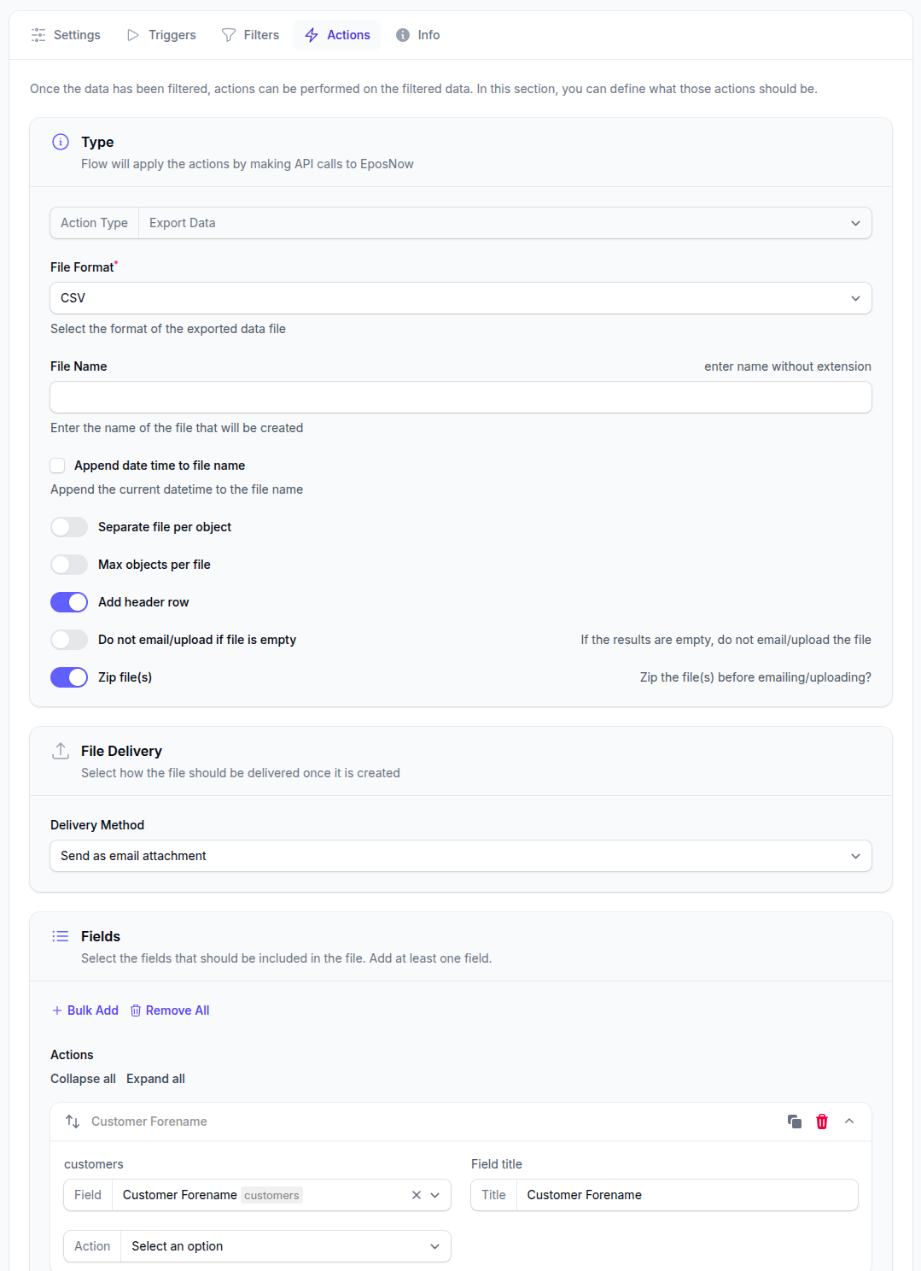Click the Bulk Add link
This screenshot has height=1271, width=921.
pyautogui.click(x=85, y=1010)
